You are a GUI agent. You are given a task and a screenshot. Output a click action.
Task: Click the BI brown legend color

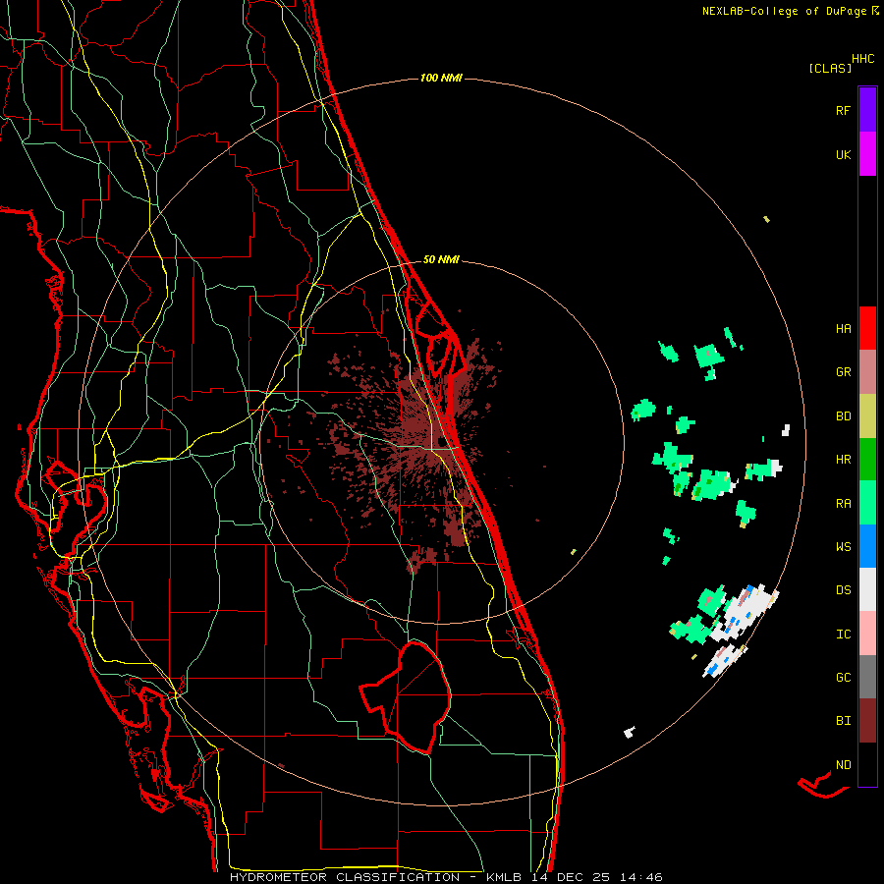pyautogui.click(x=867, y=721)
